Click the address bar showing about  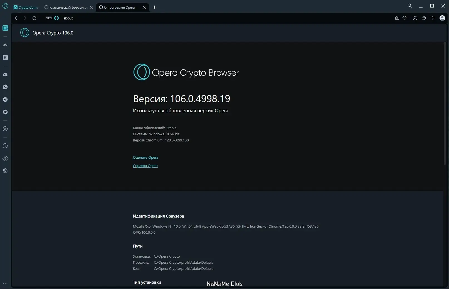point(167,18)
